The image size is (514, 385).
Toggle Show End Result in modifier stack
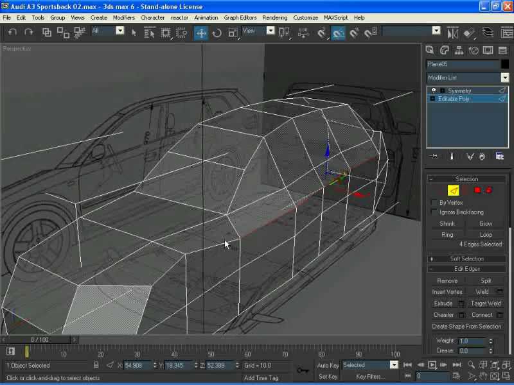click(x=452, y=157)
